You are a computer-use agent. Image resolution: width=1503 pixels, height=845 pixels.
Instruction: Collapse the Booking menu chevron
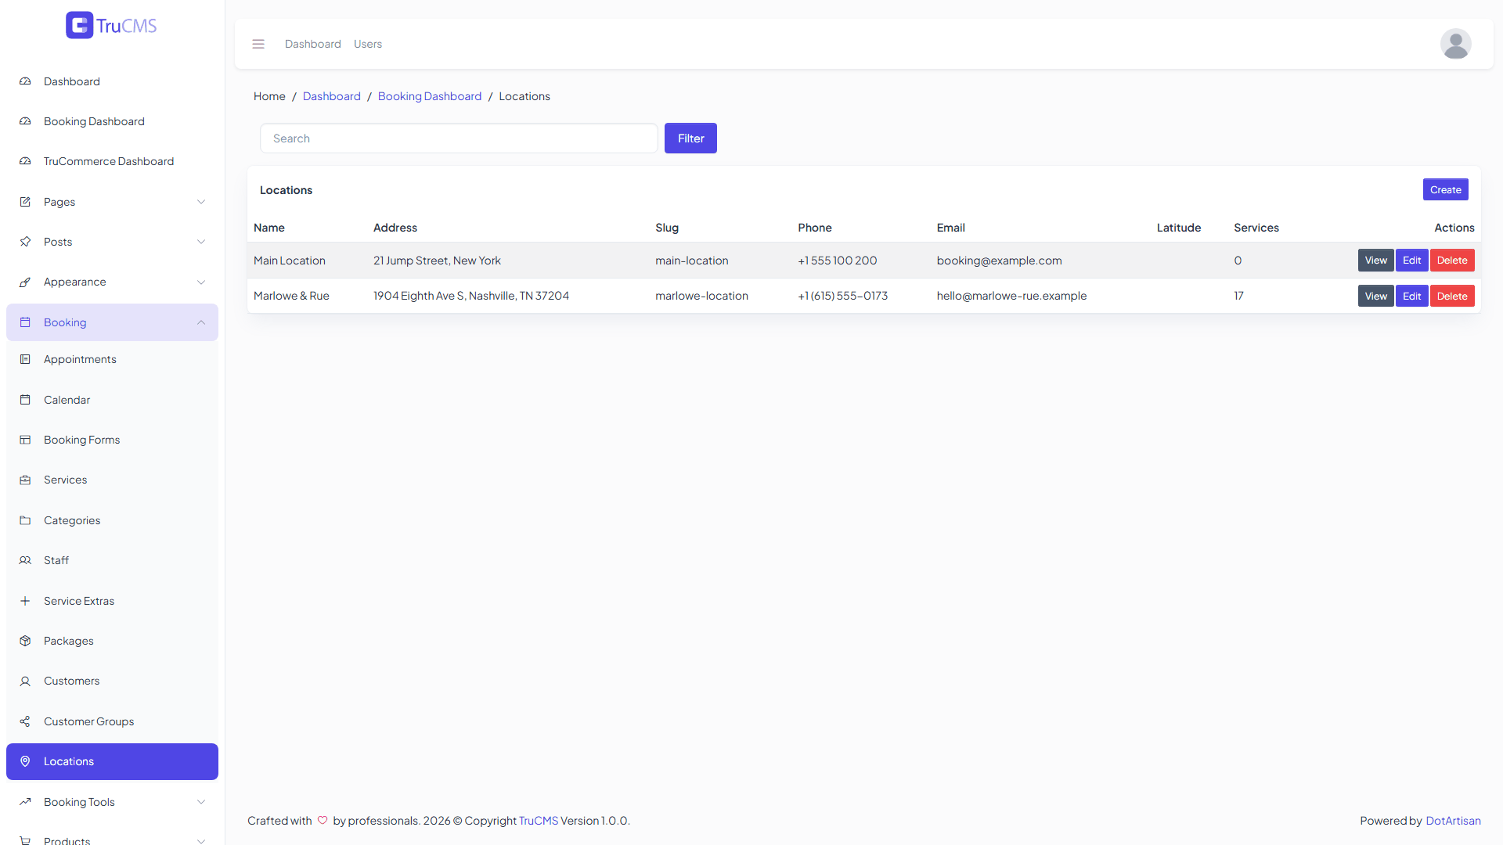(x=201, y=322)
